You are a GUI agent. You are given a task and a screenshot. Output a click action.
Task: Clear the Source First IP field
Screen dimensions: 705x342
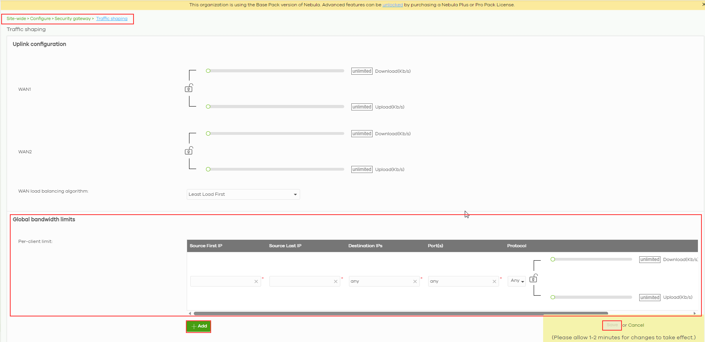pyautogui.click(x=256, y=281)
